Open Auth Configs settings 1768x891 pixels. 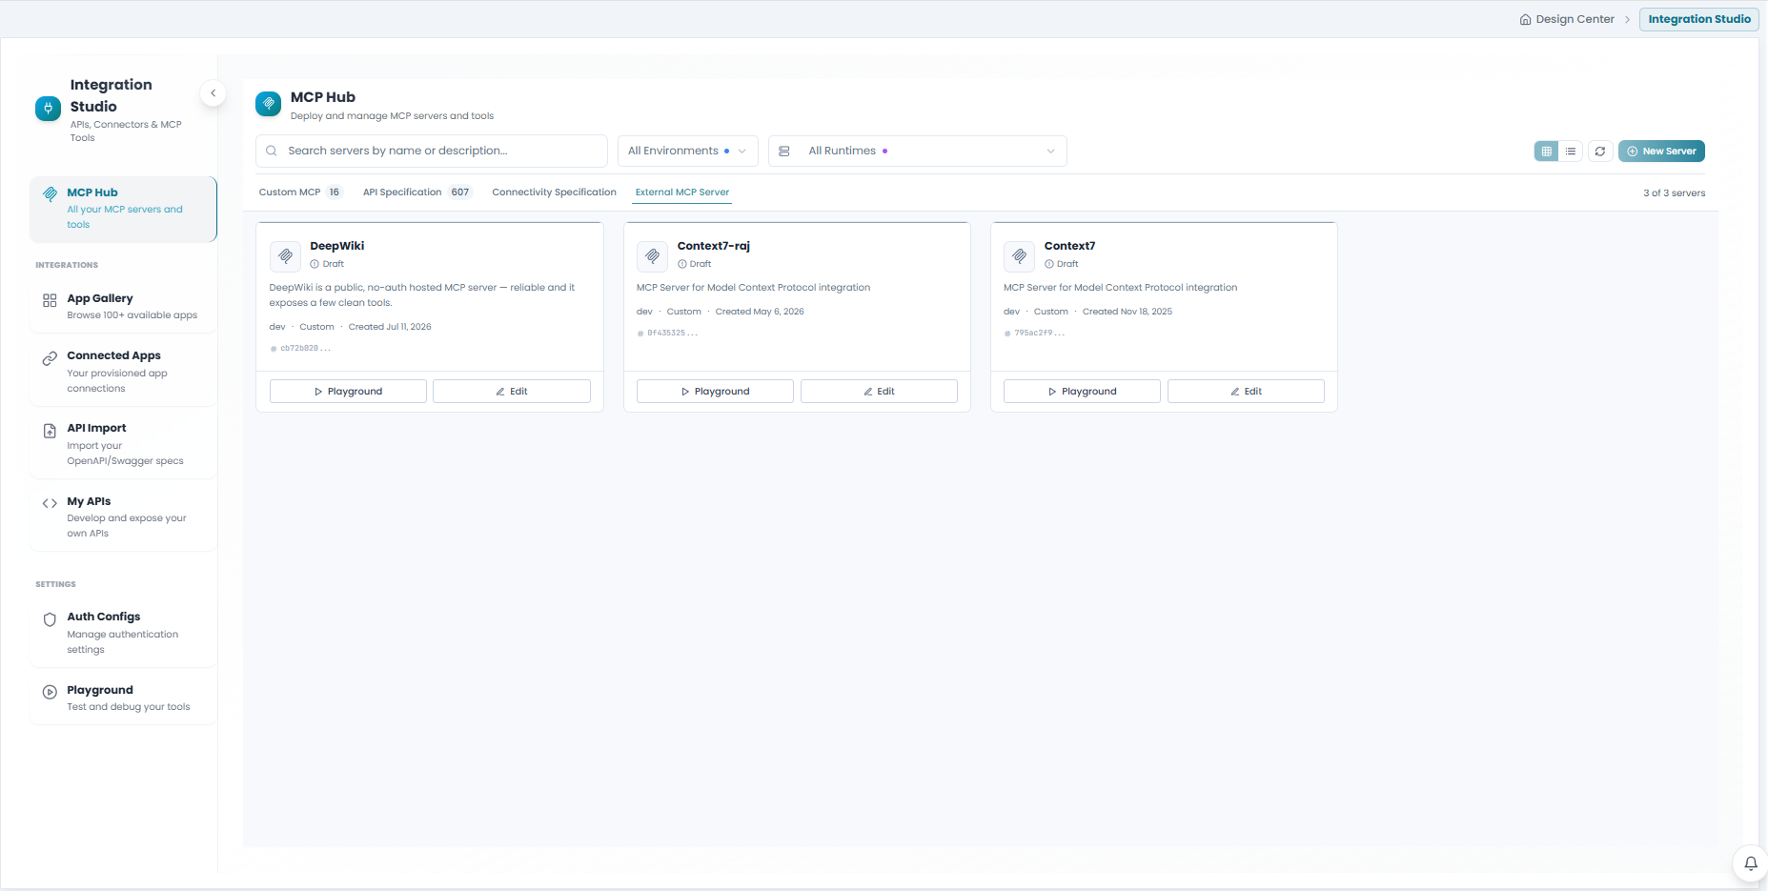click(123, 633)
